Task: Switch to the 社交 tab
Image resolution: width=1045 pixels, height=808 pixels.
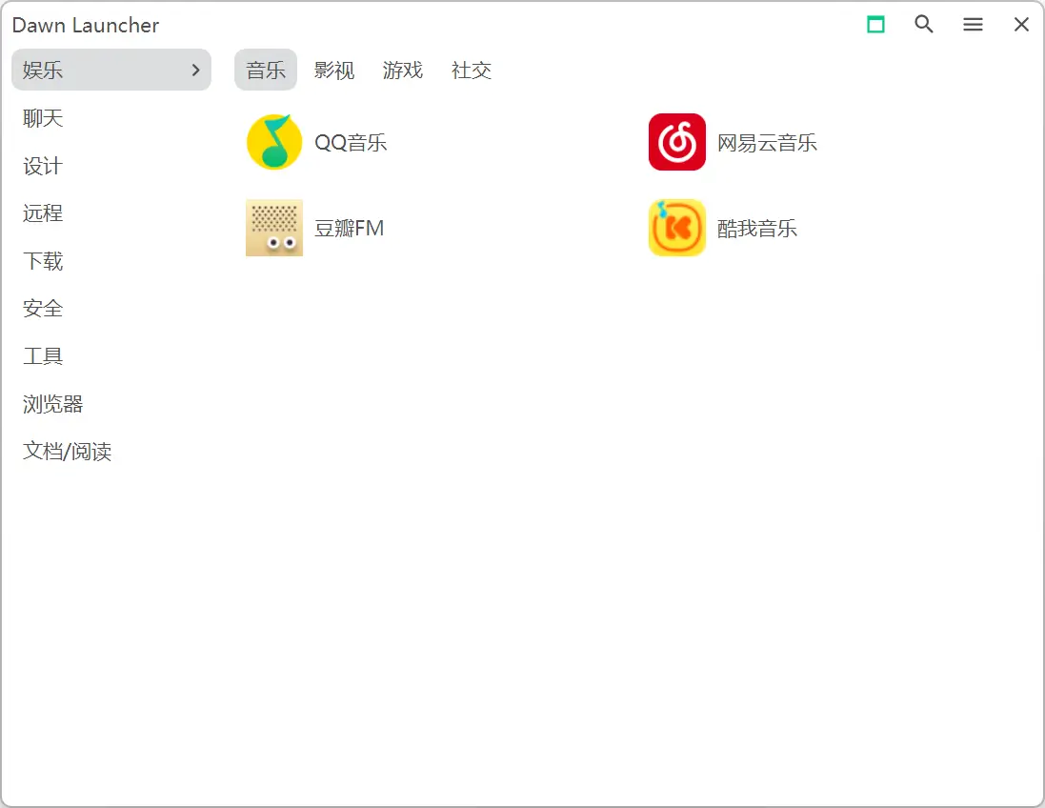Action: click(472, 70)
